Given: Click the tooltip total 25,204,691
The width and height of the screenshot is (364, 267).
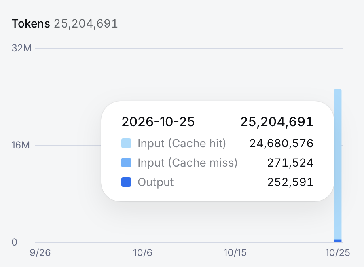Looking at the screenshot, I should click(x=277, y=122).
